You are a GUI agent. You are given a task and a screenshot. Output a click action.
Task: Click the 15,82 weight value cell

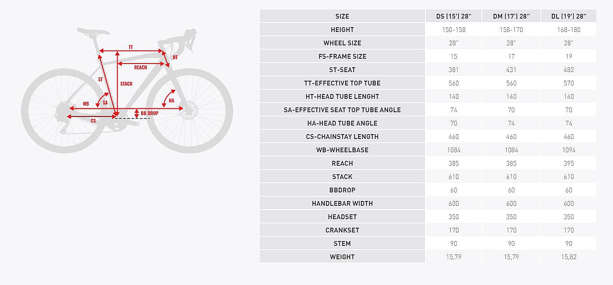pyautogui.click(x=568, y=257)
